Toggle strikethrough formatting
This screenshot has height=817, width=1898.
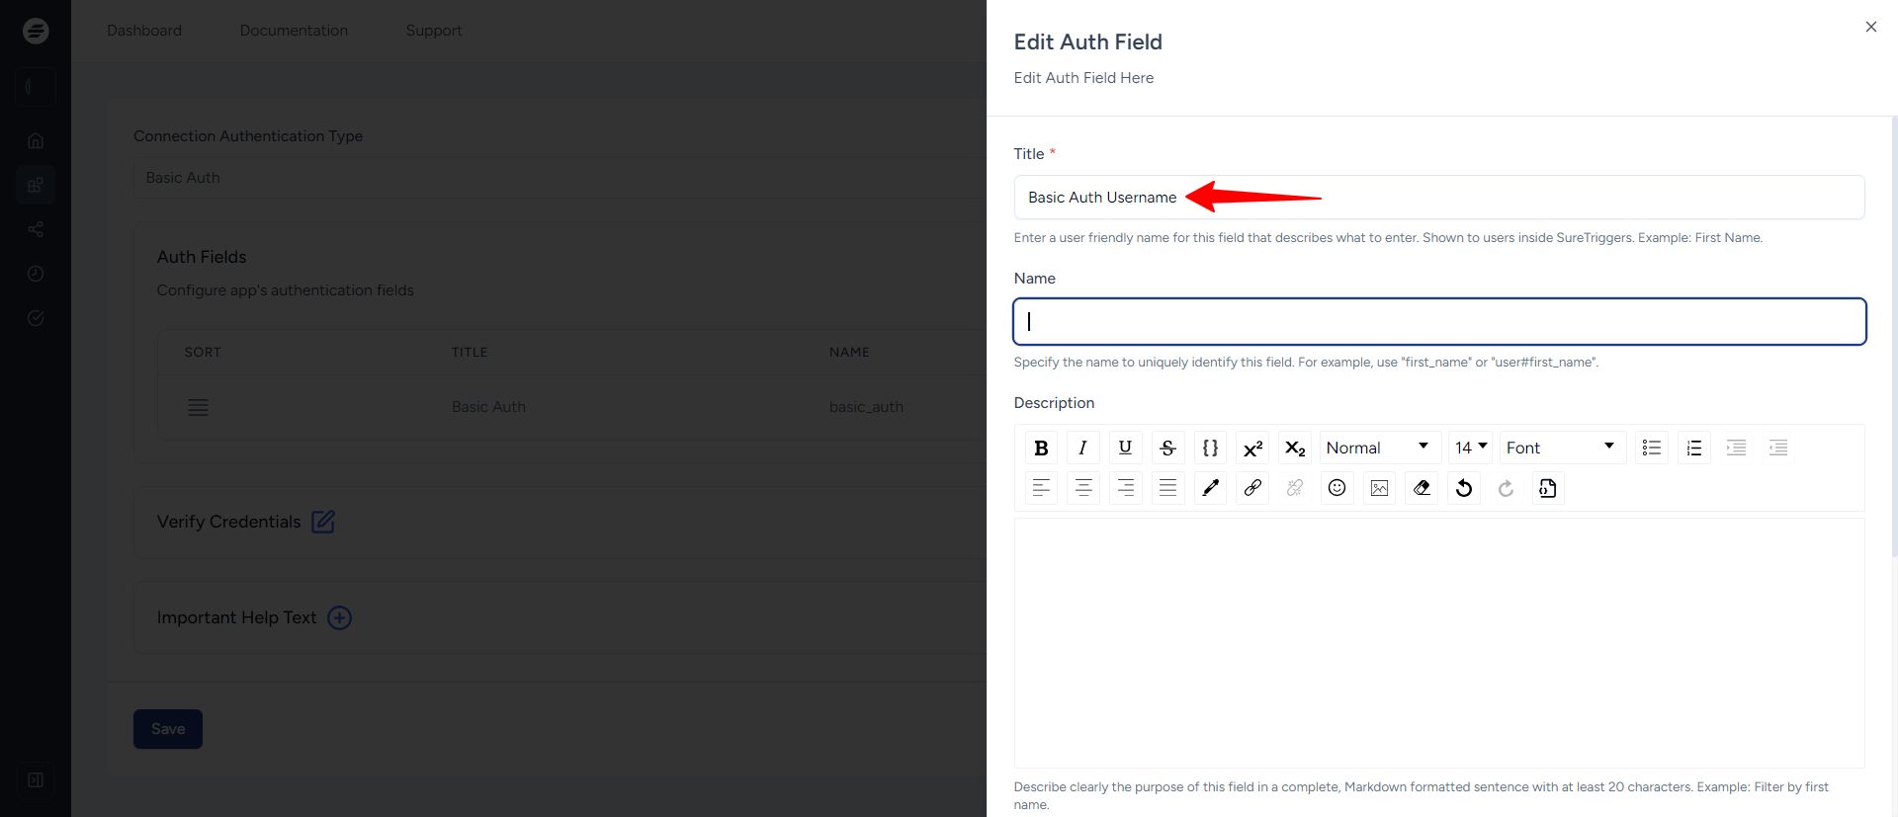tap(1167, 448)
